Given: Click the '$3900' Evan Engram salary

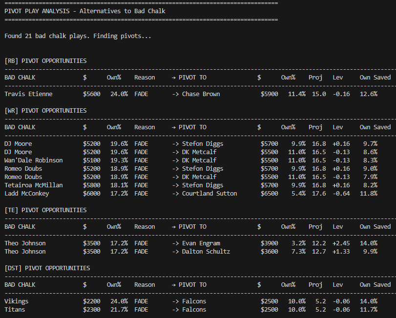Looking at the screenshot, I should click(x=269, y=243).
